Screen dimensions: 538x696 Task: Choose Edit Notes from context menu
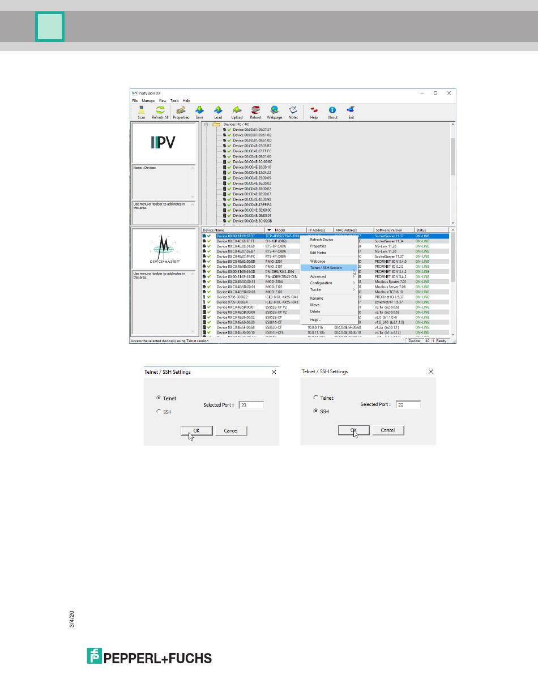318,253
